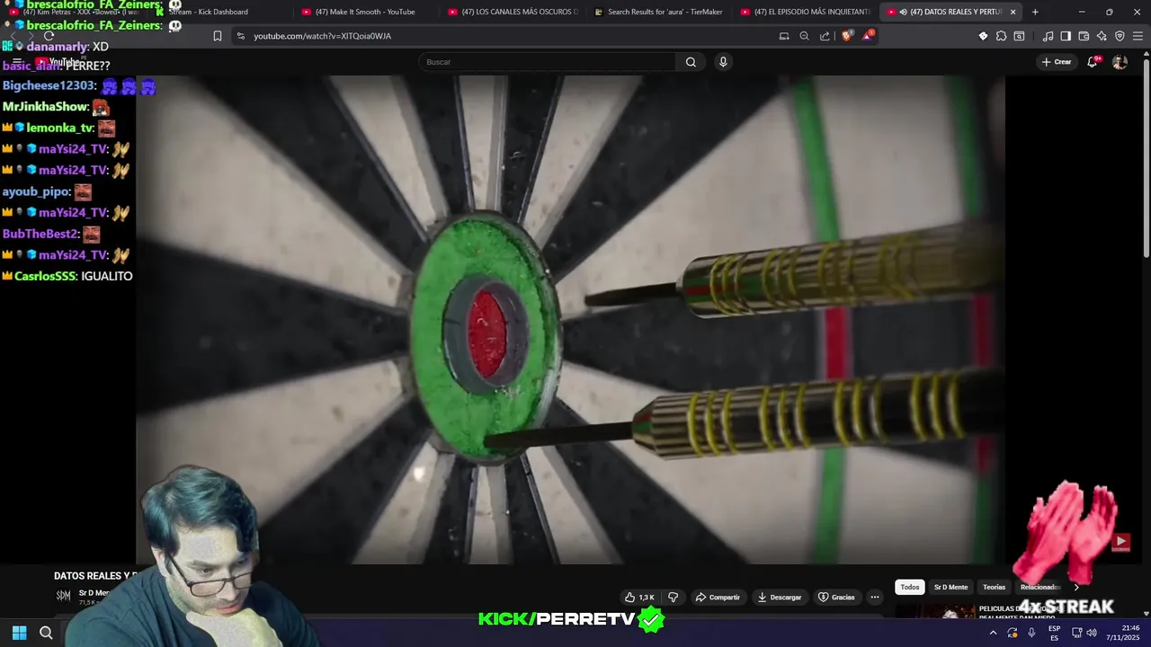Close the DATOS REALES Y PERTU tab

[x=1013, y=12]
